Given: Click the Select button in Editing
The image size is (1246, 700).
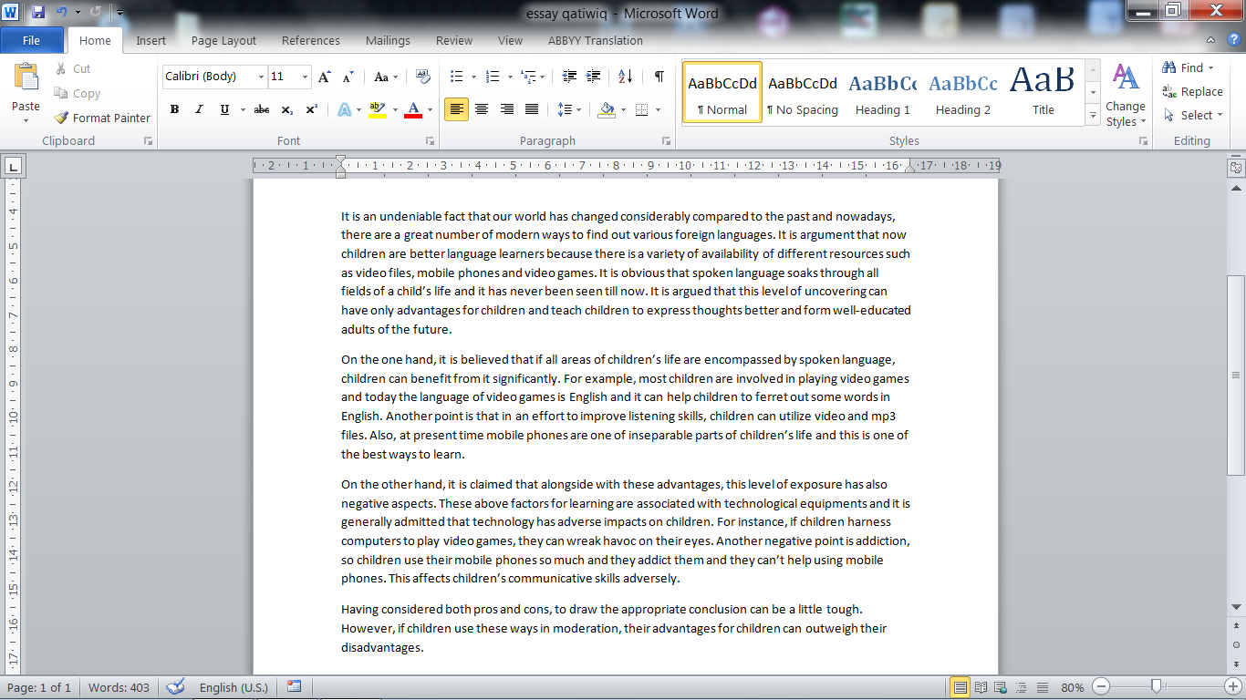Looking at the screenshot, I should point(1192,115).
